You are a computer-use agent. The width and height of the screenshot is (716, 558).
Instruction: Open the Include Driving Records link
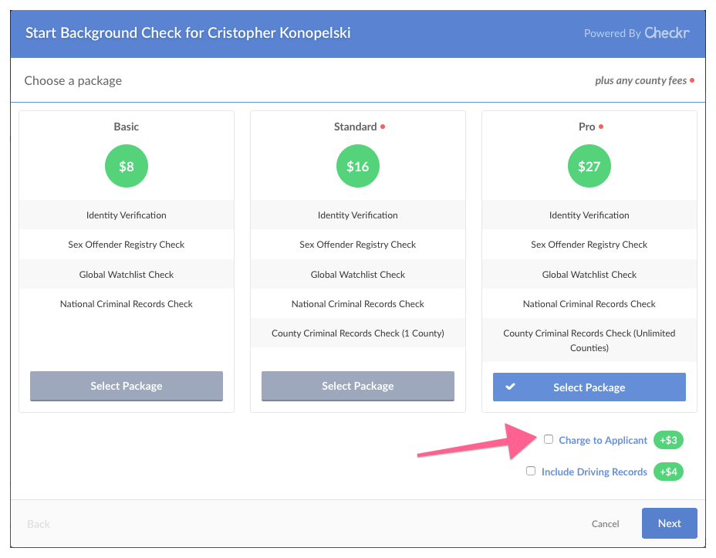[594, 472]
